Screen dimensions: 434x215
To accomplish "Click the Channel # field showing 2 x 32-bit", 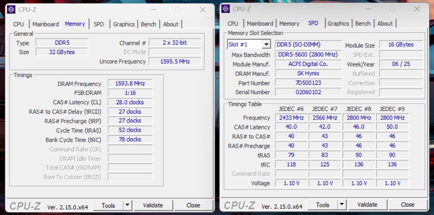I will (x=175, y=43).
